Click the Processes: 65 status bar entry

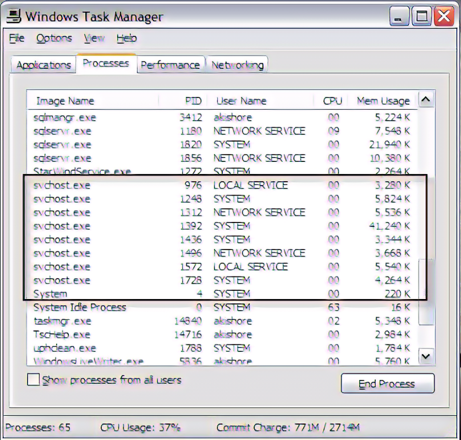[x=38, y=427]
